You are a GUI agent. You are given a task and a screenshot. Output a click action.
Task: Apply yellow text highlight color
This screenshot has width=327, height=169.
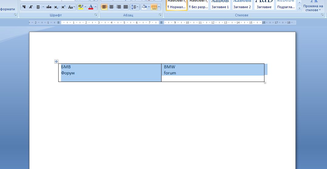coord(80,7)
